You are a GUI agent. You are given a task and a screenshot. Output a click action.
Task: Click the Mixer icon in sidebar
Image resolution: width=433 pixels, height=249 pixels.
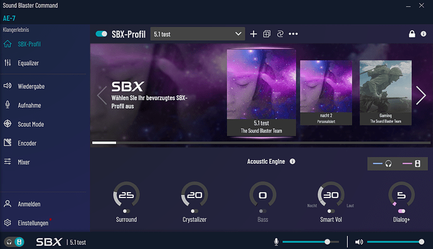click(8, 161)
